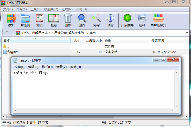
Task: Sort by 修改时间 column header
Action: 169,40
